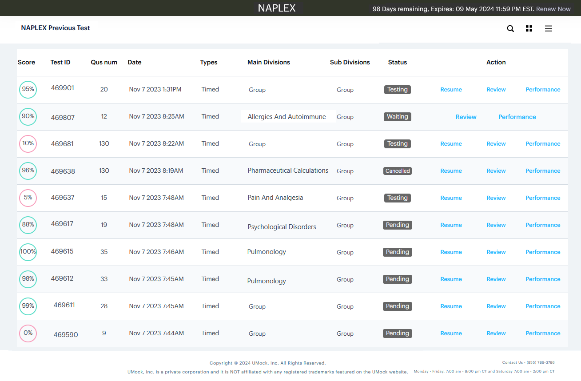The width and height of the screenshot is (581, 381).
Task: Click the Qus num column header
Action: [104, 62]
